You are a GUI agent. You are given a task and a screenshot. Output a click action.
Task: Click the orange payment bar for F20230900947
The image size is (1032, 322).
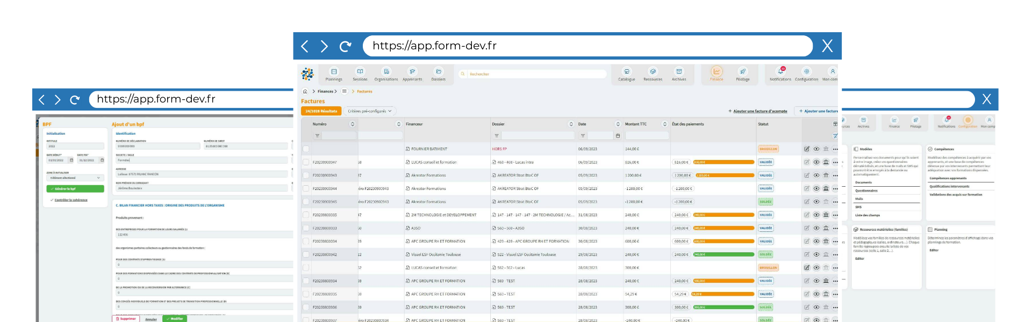click(723, 162)
